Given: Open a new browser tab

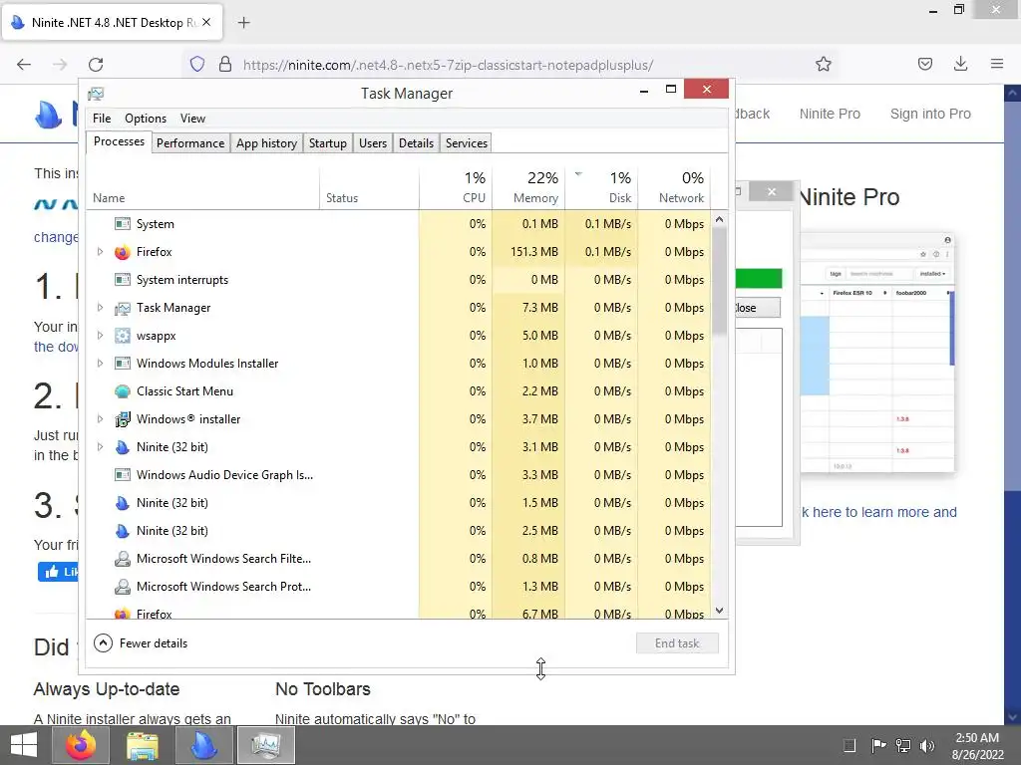Looking at the screenshot, I should click(x=243, y=23).
